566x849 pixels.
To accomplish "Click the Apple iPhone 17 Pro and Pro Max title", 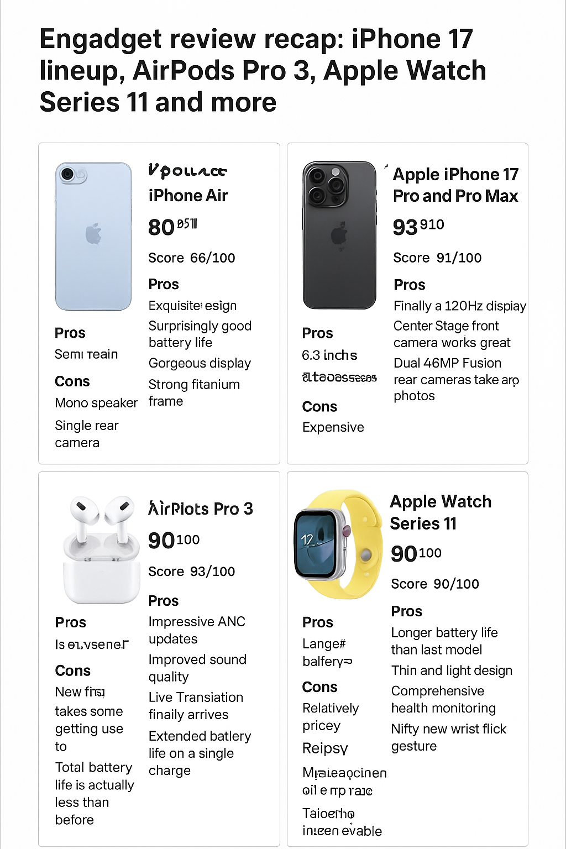I will pos(455,185).
